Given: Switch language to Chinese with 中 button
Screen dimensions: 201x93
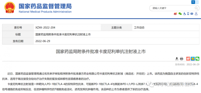Looking at the screenshot, I should pyautogui.click(x=193, y=2).
